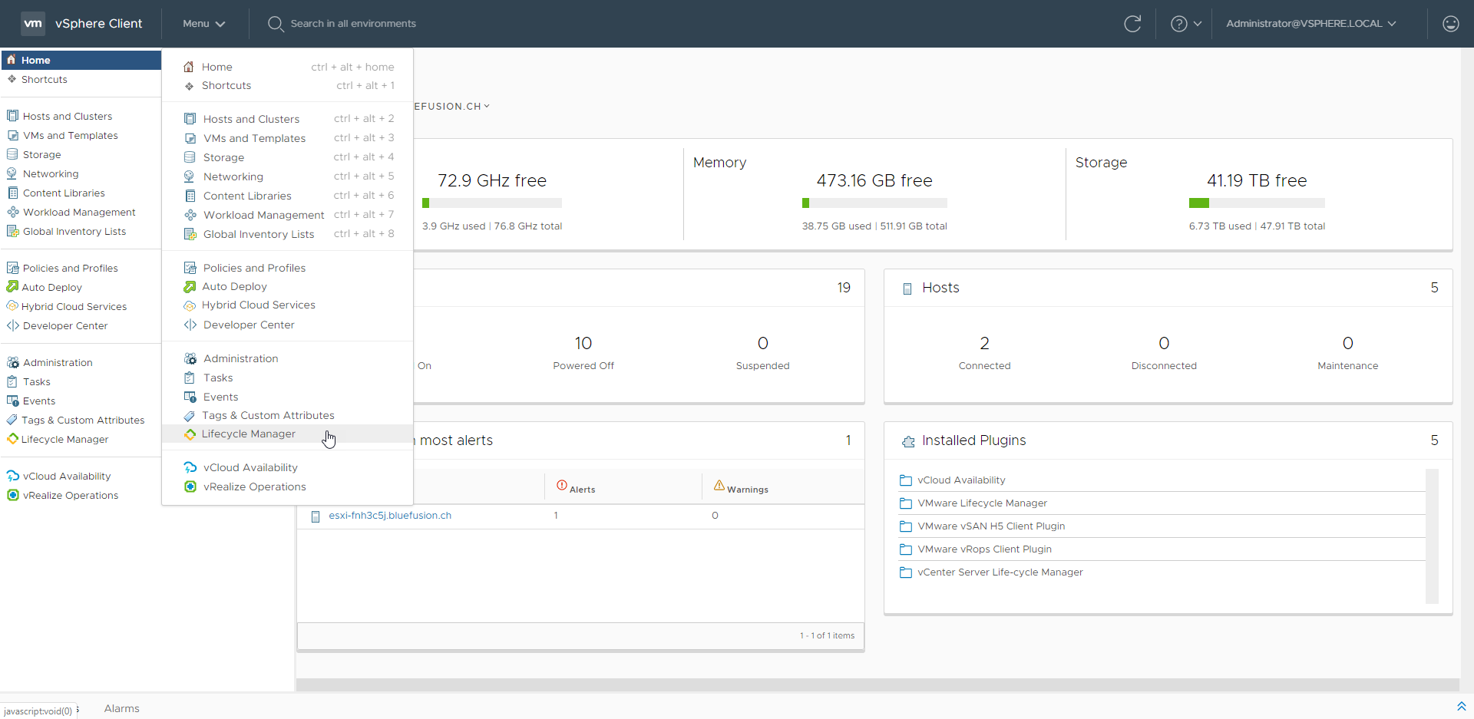This screenshot has width=1474, height=719.
Task: Click the Auto Deploy icon in sidebar
Action: (x=12, y=287)
